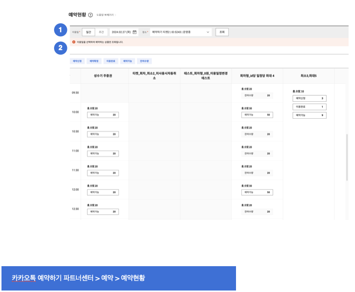Click the 성수기 주중권 column header
This screenshot has width=355, height=292.
coord(103,76)
